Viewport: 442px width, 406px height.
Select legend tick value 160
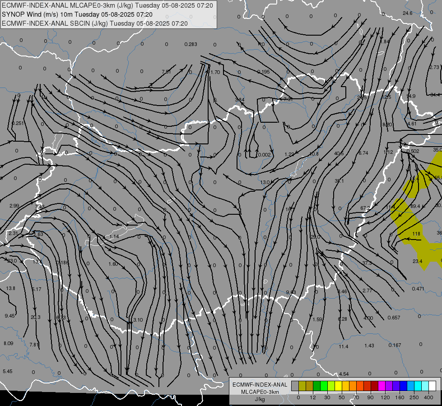(x=400, y=397)
